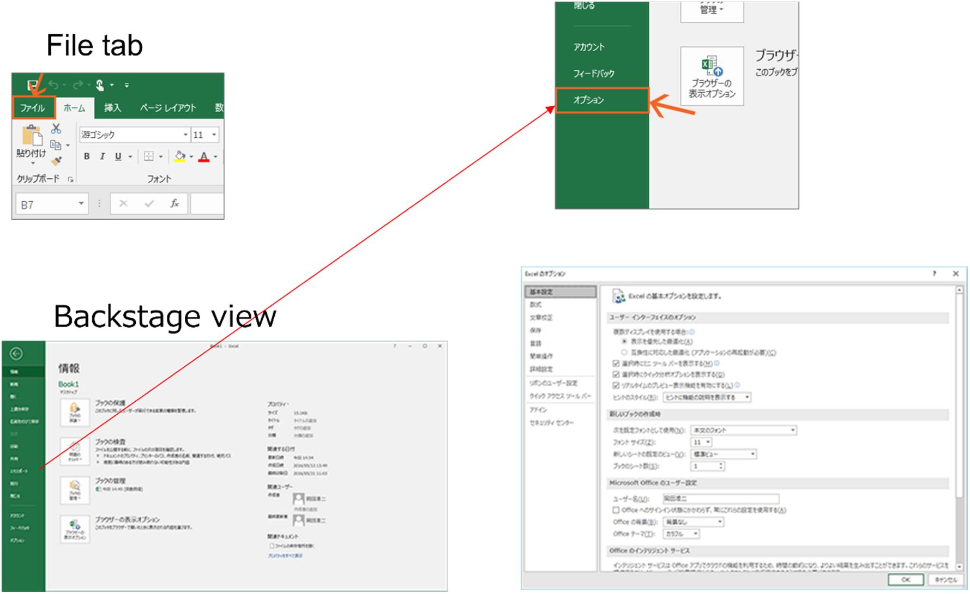Toggle Underline formatting in the ribbon

tap(118, 156)
